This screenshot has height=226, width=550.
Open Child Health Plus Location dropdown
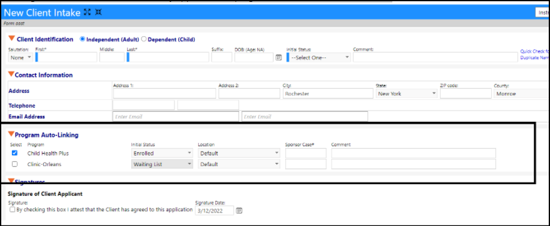(239, 153)
